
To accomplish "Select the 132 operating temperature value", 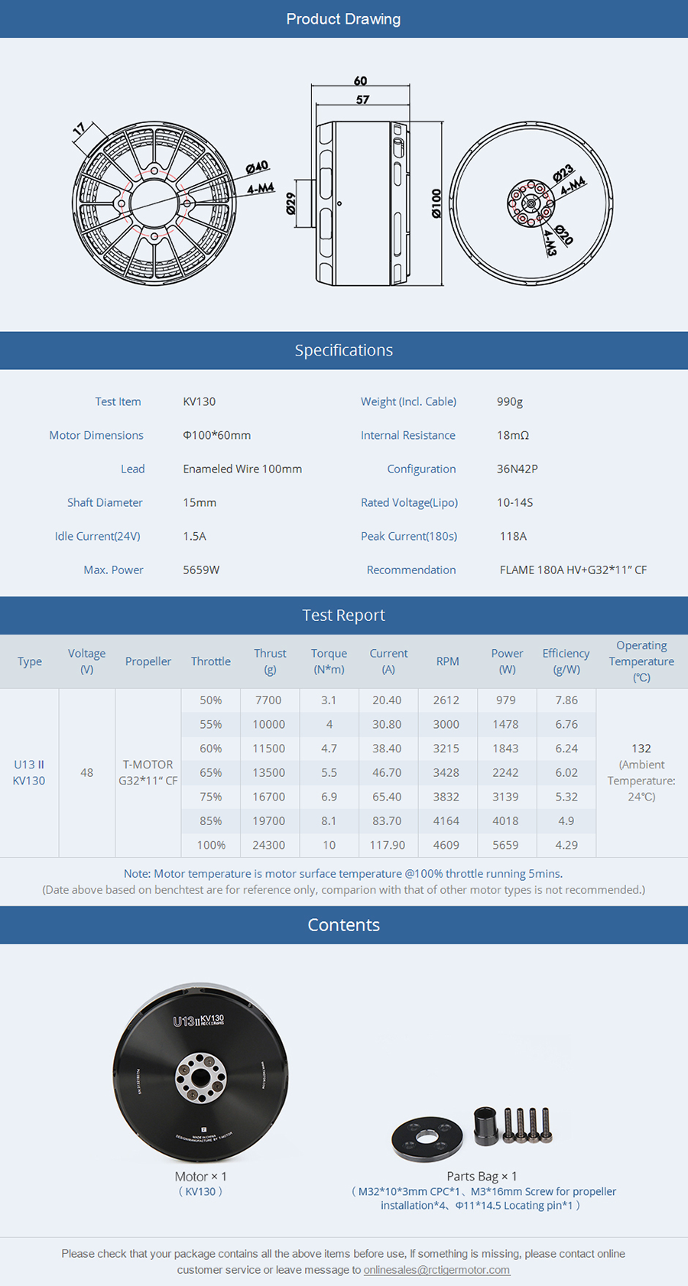I will click(641, 749).
